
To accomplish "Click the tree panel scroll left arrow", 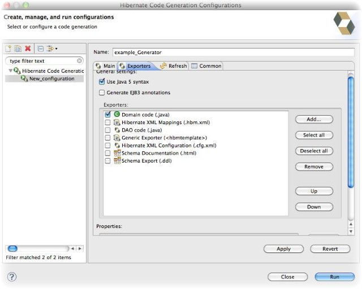I will tap(72, 248).
